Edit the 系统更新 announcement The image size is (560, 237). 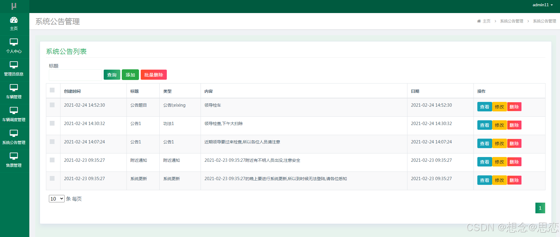tap(500, 180)
